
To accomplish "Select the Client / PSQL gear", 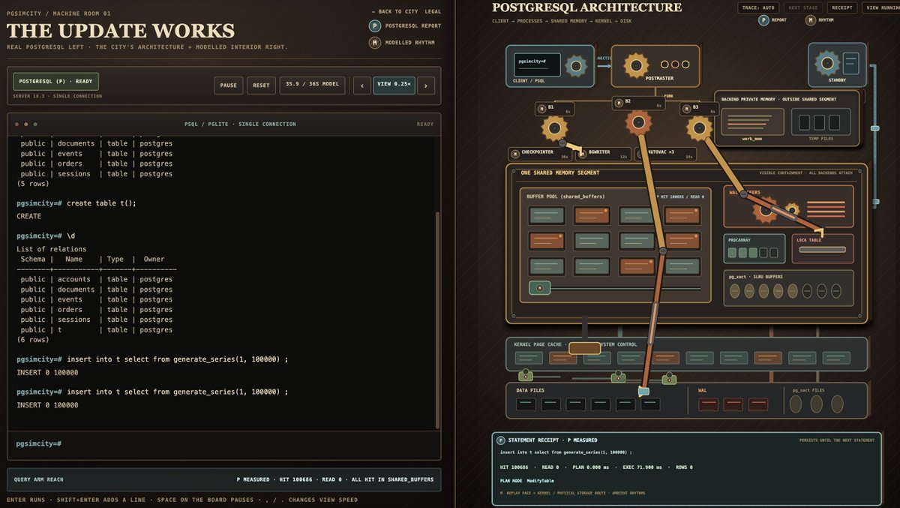I will point(576,66).
